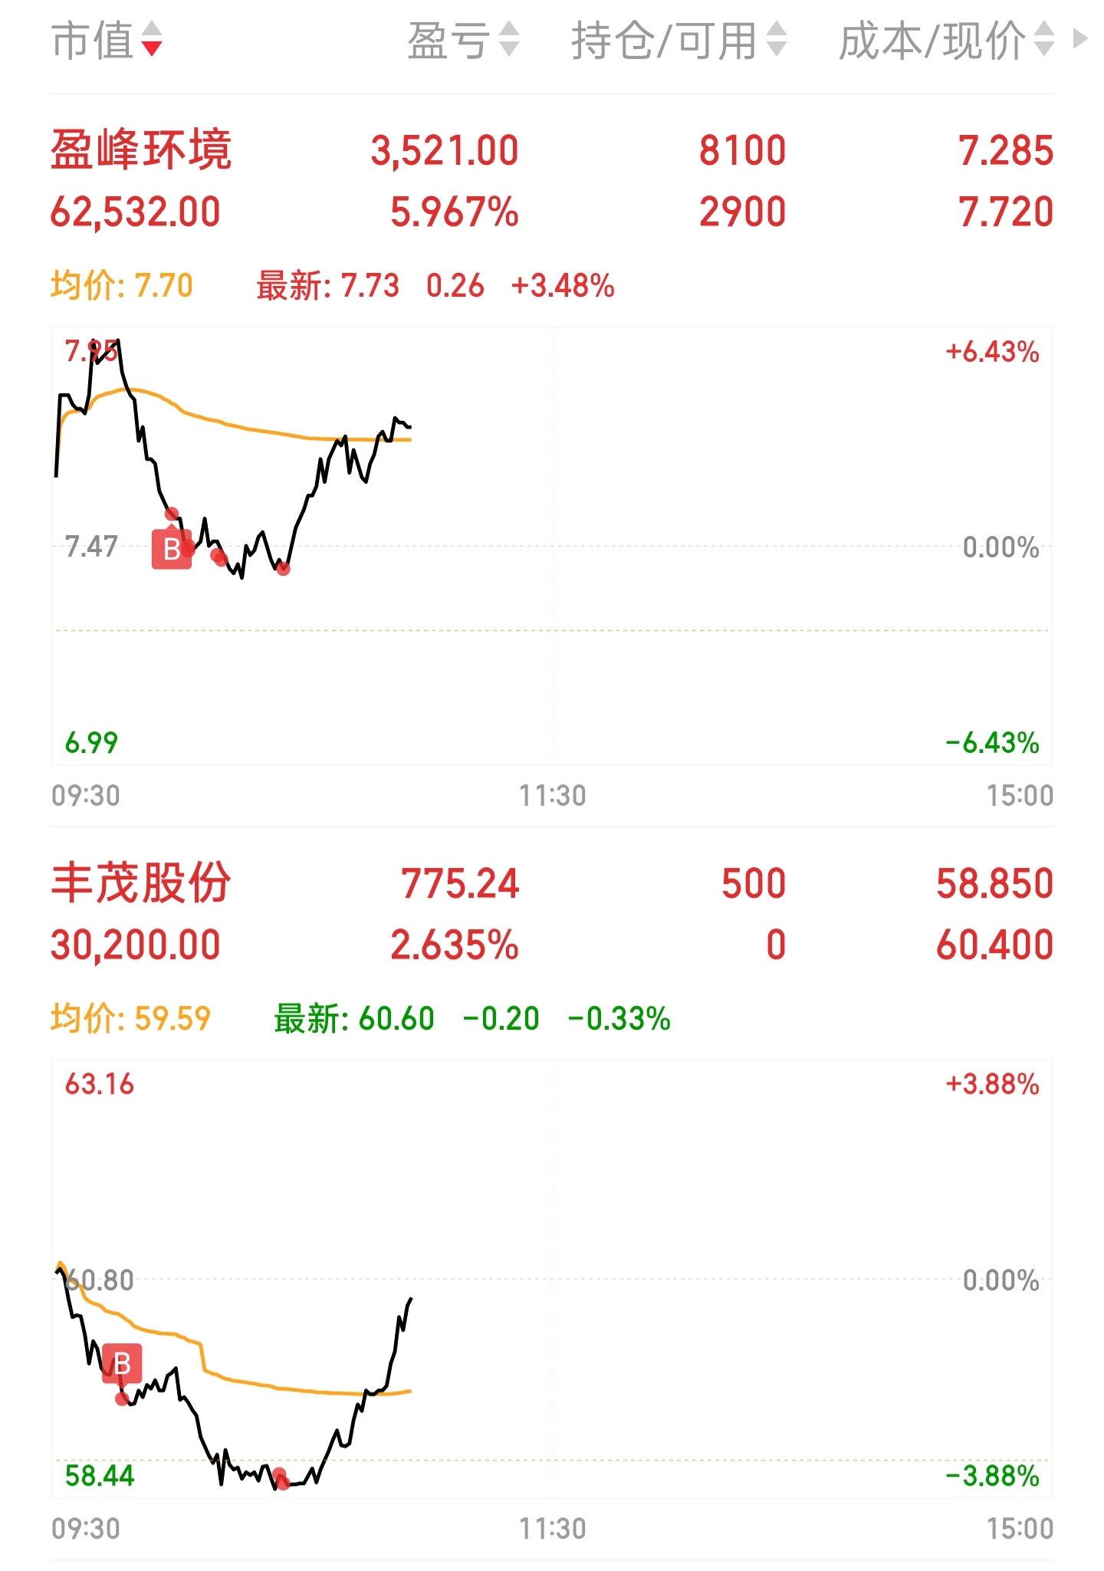Image resolution: width=1104 pixels, height=1571 pixels.
Task: Sort by 持仓/可用 column arrows
Action: pos(777,39)
